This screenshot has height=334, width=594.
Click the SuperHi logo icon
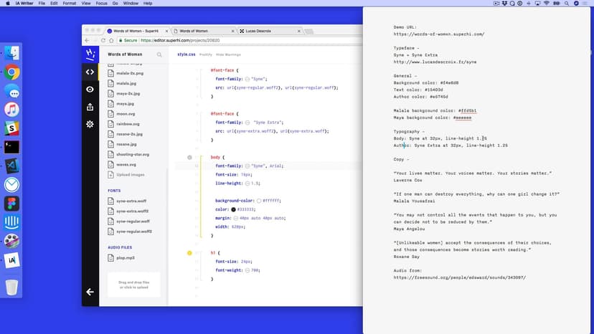pos(90,54)
